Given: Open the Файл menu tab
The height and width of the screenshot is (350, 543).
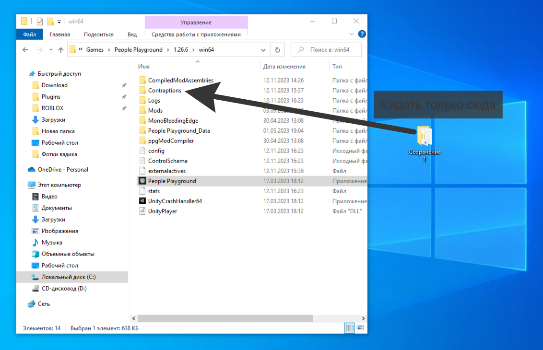Looking at the screenshot, I should (x=29, y=35).
